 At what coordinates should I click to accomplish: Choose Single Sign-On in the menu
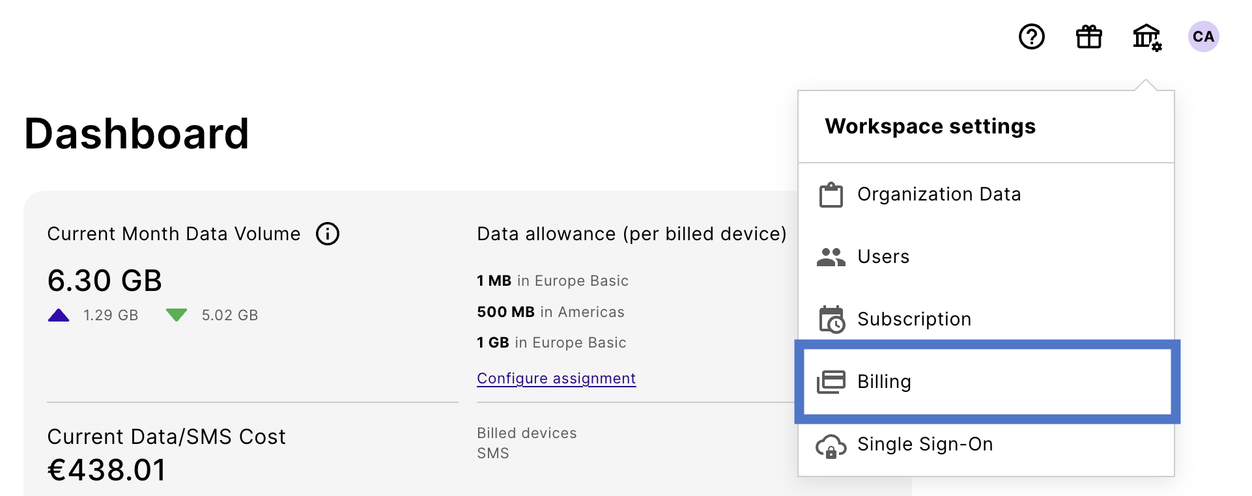[x=924, y=444]
